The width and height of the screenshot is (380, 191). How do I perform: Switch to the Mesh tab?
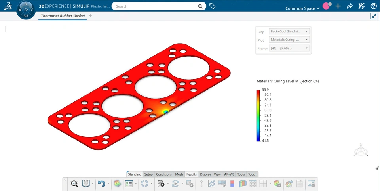click(179, 174)
